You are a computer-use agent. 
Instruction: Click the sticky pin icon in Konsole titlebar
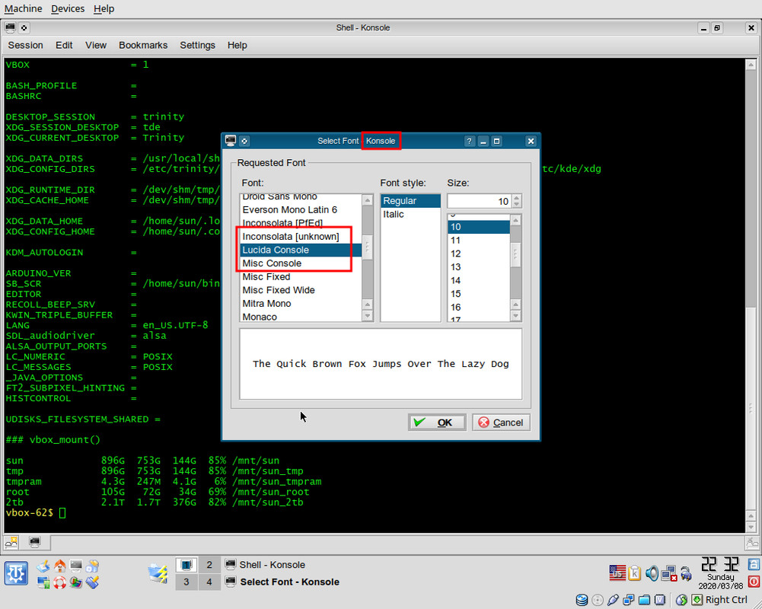(24, 27)
